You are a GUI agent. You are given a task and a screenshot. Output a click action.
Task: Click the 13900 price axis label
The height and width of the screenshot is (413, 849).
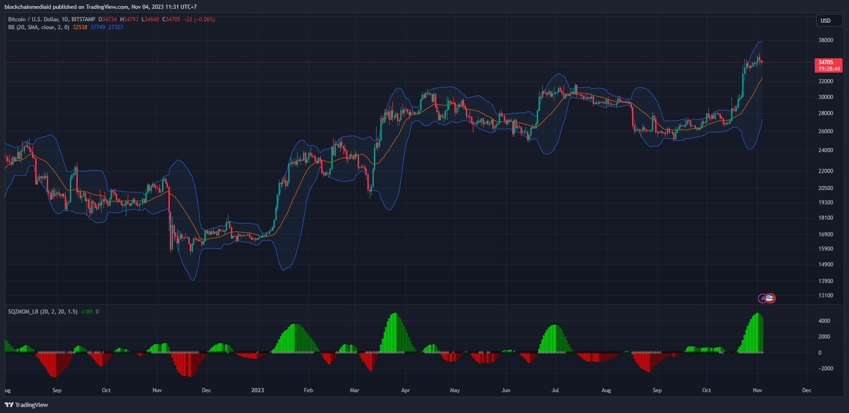(825, 281)
